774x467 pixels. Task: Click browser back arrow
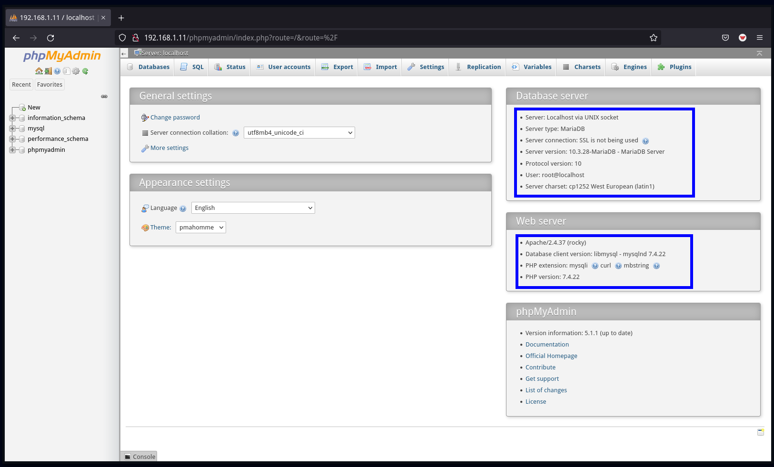(x=16, y=38)
